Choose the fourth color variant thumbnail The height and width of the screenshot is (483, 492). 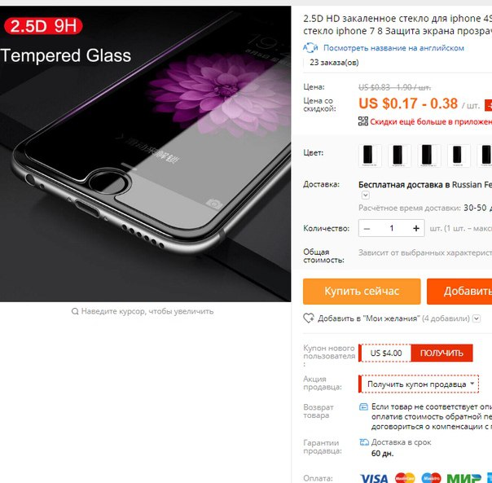[x=459, y=156]
